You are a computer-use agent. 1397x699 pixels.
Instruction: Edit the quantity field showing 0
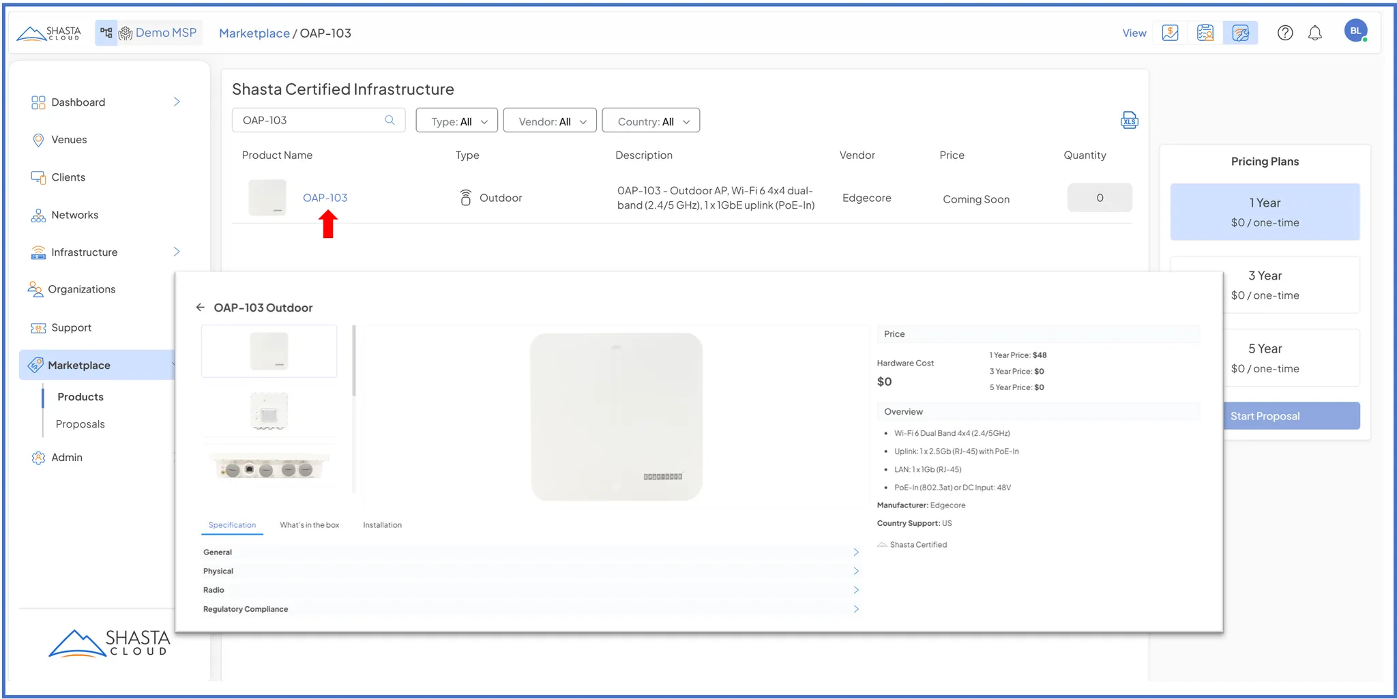(x=1100, y=198)
